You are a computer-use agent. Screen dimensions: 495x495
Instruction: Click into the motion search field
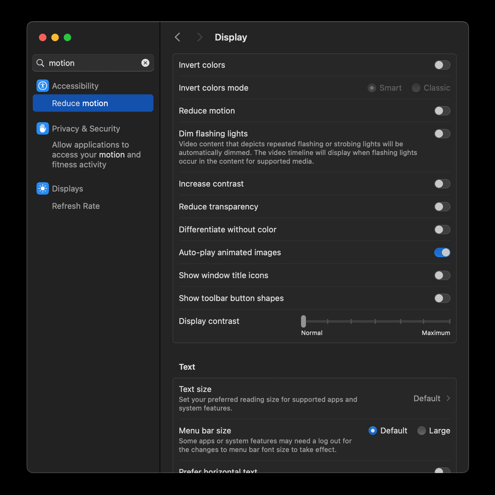(x=93, y=63)
